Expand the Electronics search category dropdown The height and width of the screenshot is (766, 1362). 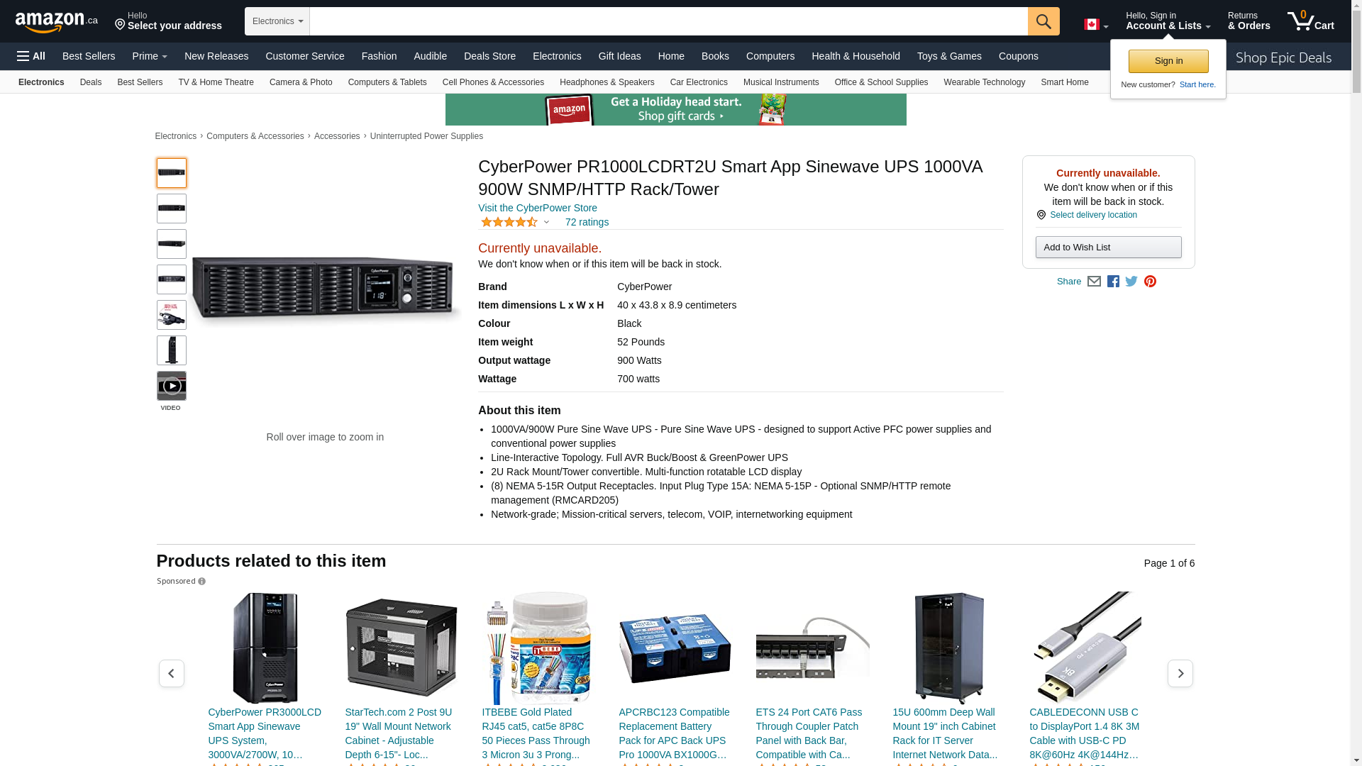277,21
